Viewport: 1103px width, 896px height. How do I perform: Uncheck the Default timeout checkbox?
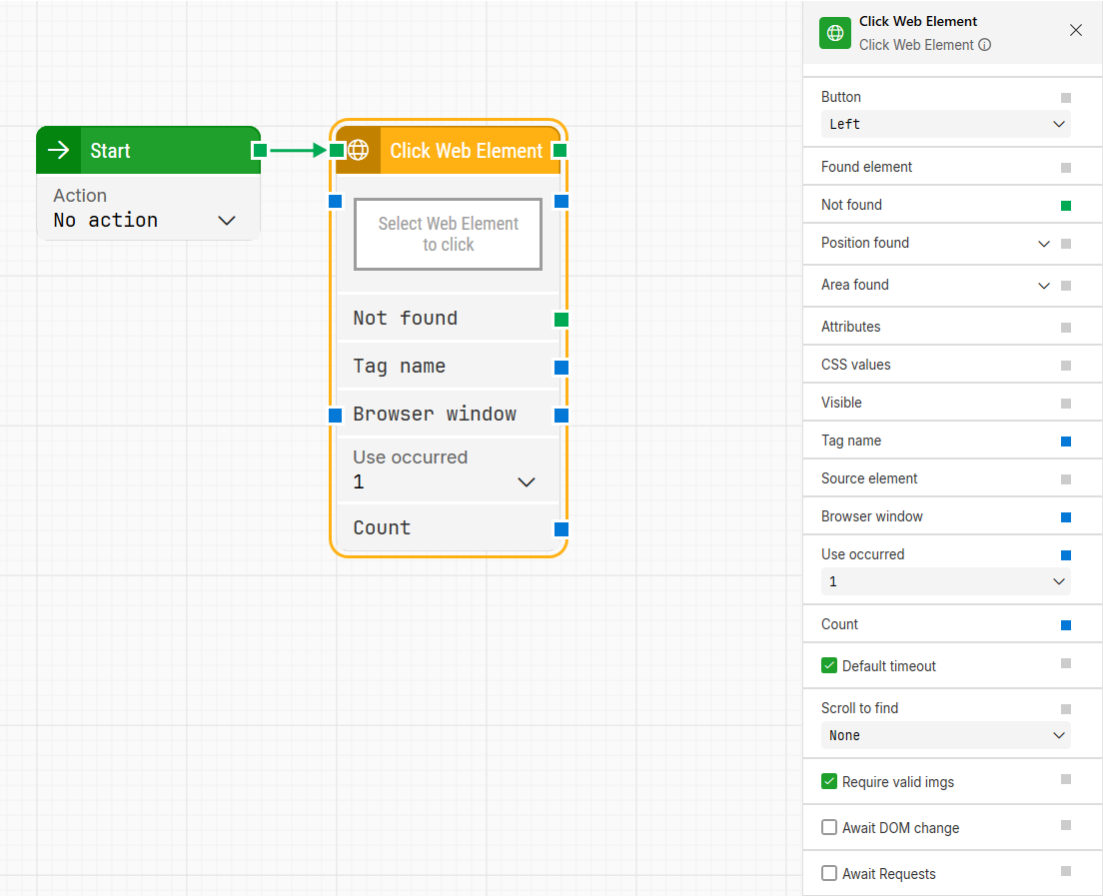tap(829, 666)
